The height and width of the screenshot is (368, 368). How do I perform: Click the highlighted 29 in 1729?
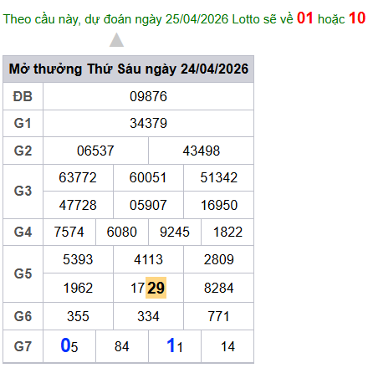tap(156, 288)
